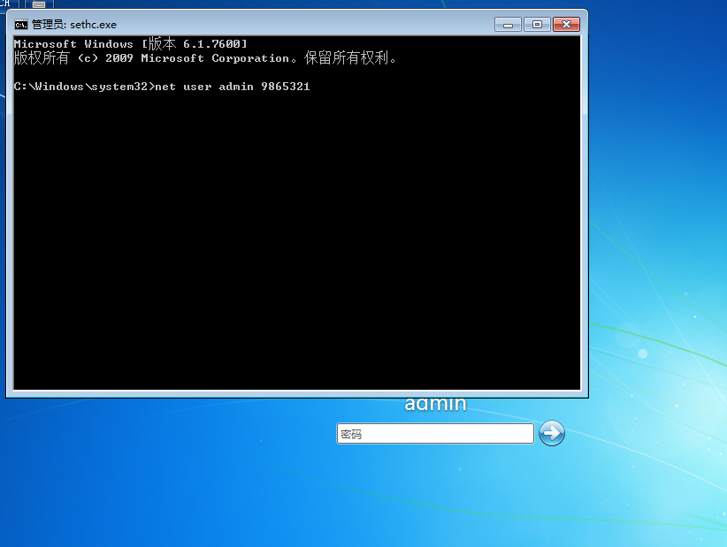Minimize the sethc.exe command window
727x547 pixels.
(x=508, y=24)
